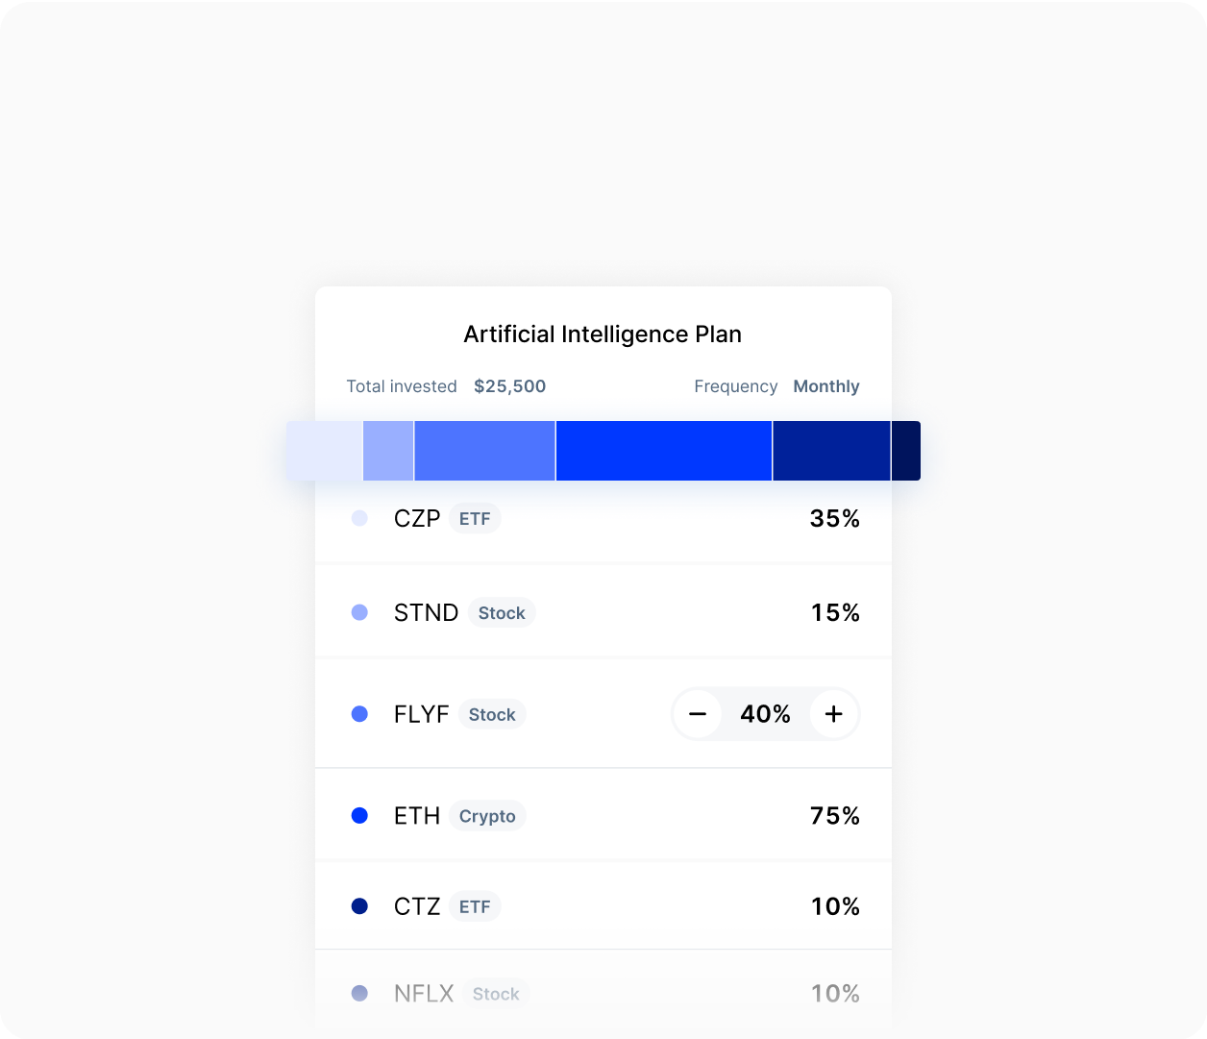
Task: Click the ETF tag next to CZP
Action: pyautogui.click(x=475, y=519)
